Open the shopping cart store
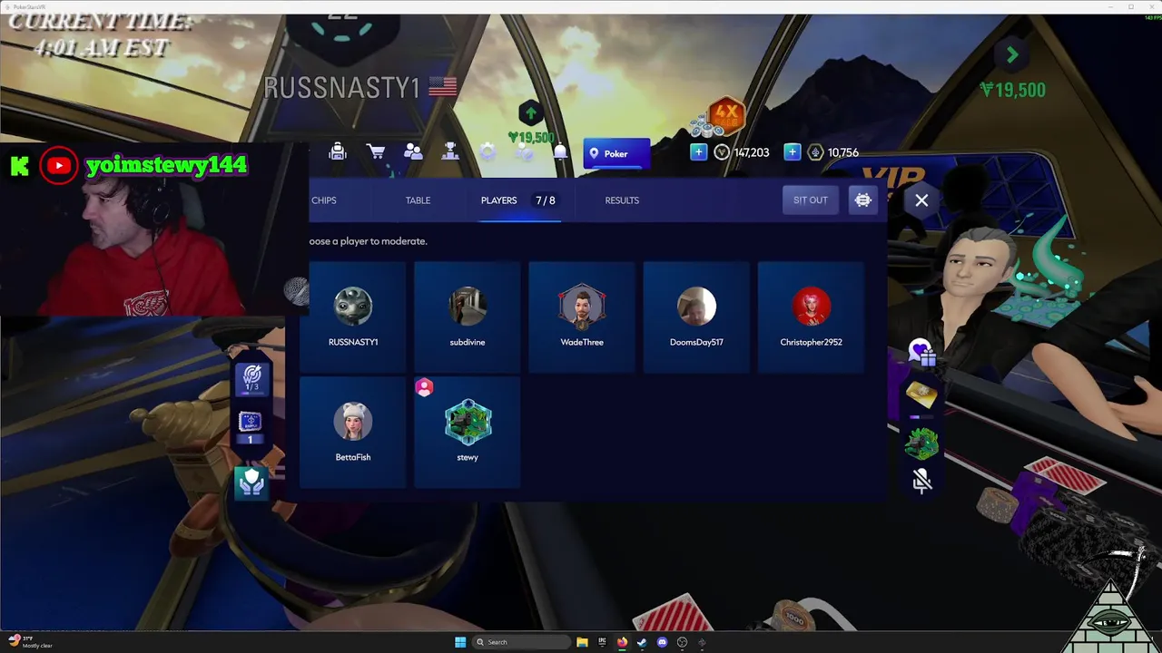Viewport: 1162px width, 653px height. point(376,151)
